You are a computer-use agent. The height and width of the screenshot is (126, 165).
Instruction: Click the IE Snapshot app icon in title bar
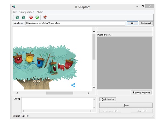tap(14, 7)
